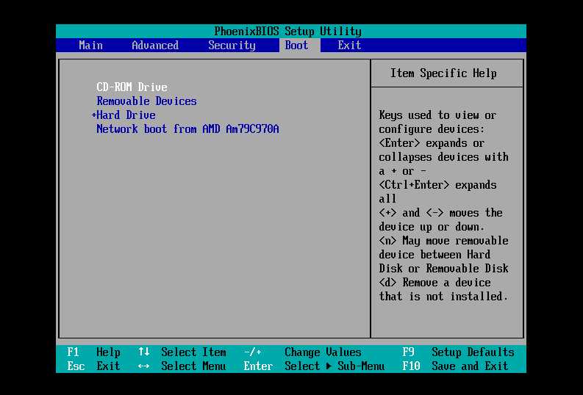The image size is (583, 395).
Task: Open the Security tab
Action: tap(232, 46)
